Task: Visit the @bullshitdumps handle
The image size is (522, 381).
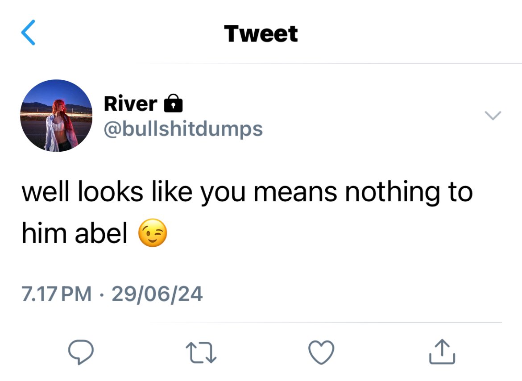Action: pyautogui.click(x=183, y=129)
